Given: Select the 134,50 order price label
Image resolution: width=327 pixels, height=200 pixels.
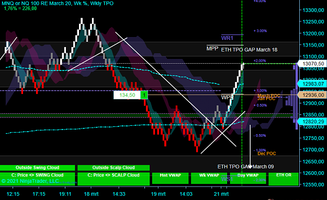Looking at the screenshot, I should click(127, 95).
